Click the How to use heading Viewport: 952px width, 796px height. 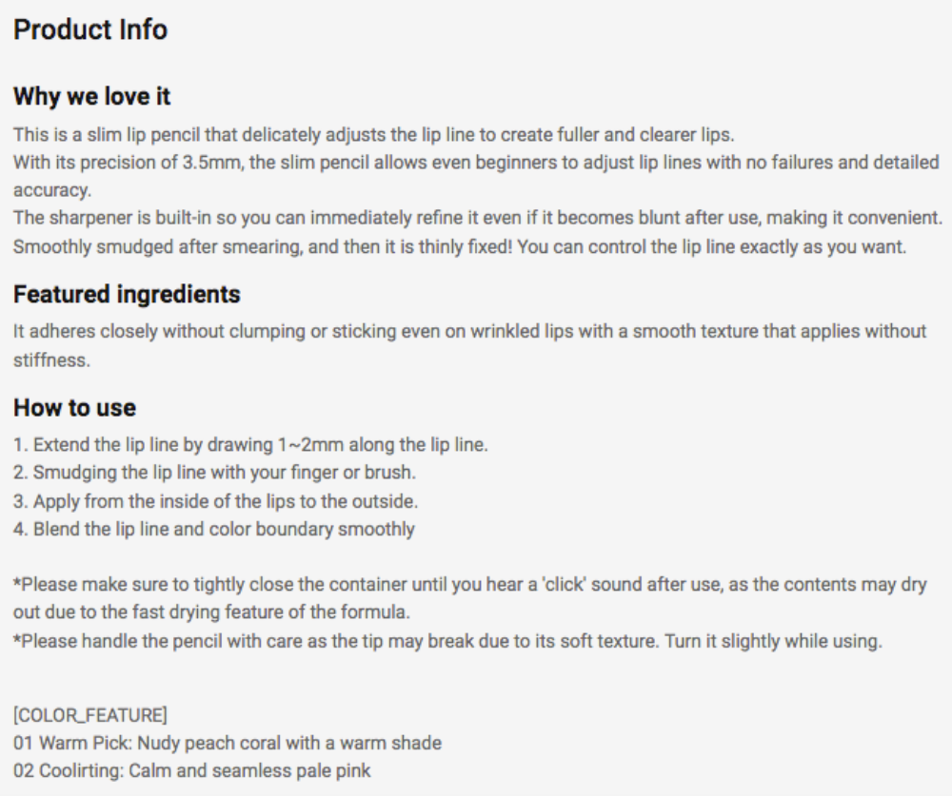(x=74, y=408)
